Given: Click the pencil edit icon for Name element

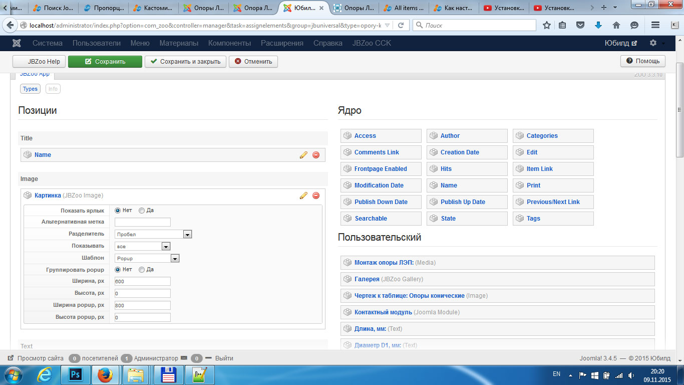Looking at the screenshot, I should [303, 155].
